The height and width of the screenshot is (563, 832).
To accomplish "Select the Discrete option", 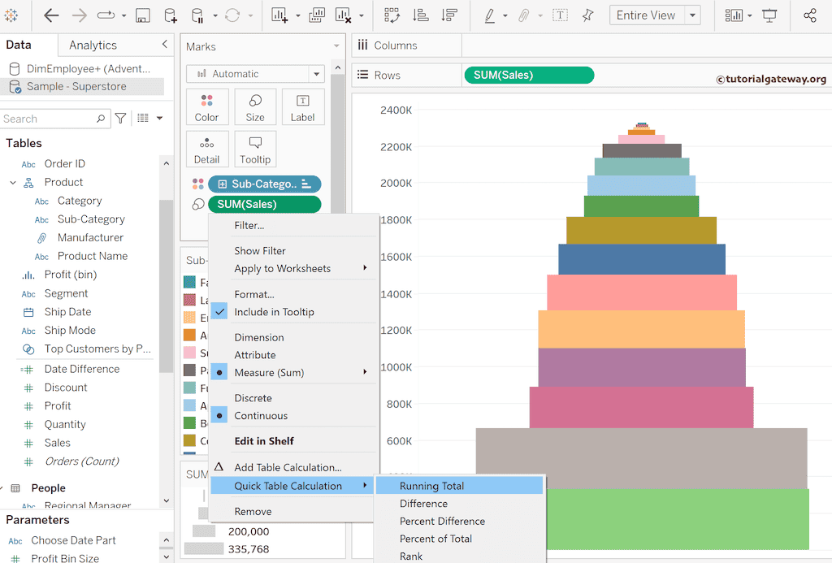I will (x=253, y=398).
